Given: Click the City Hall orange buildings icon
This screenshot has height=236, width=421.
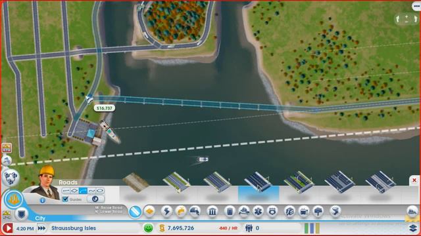Looking at the screenshot, I should (x=13, y=199).
